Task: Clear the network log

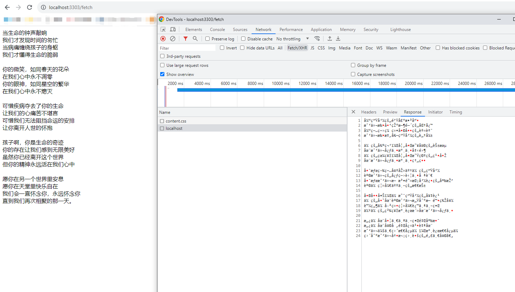Action: pyautogui.click(x=173, y=39)
